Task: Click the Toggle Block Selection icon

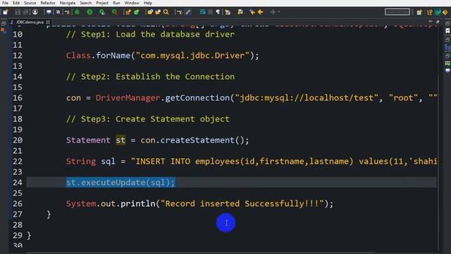Action: [x=210, y=12]
